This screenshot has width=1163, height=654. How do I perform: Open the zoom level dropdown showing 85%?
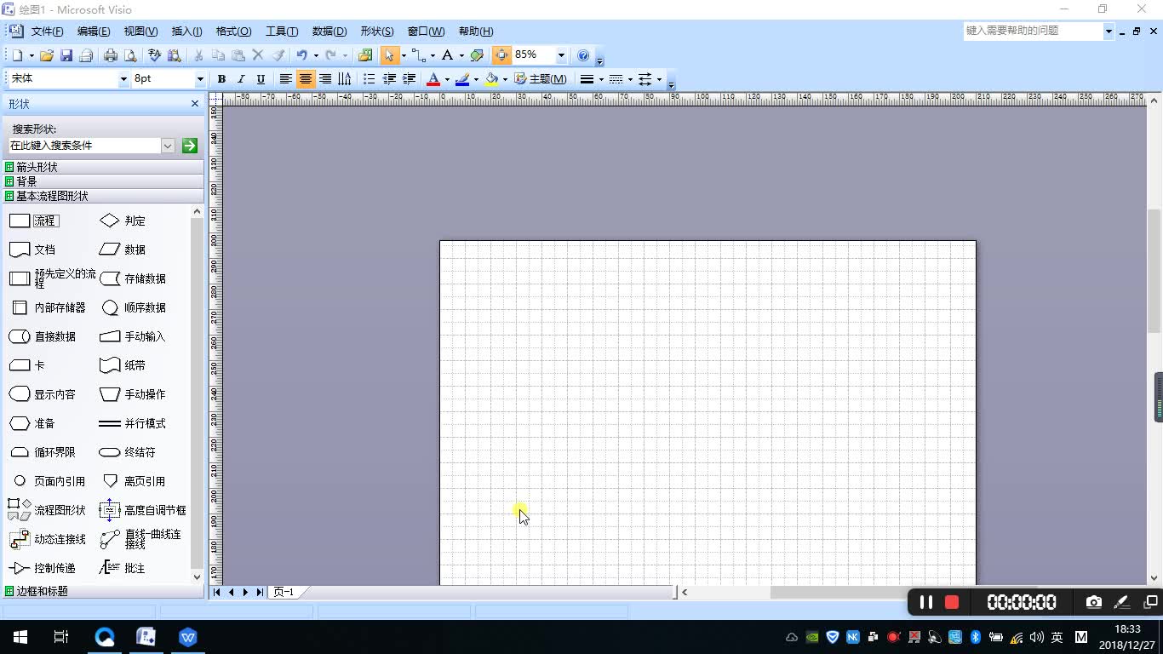click(x=561, y=54)
